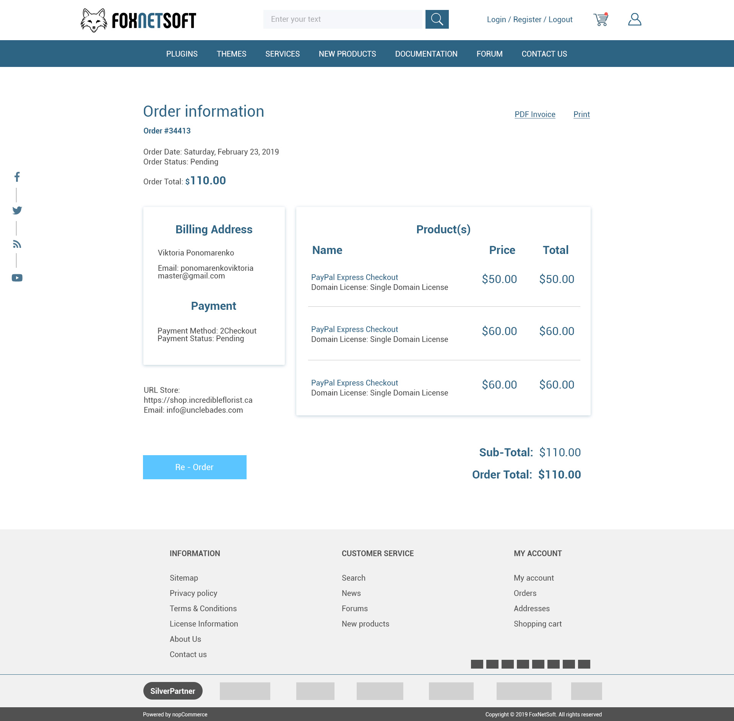This screenshot has width=734, height=721.
Task: Open the PLUGINS menu item
Action: (x=182, y=54)
